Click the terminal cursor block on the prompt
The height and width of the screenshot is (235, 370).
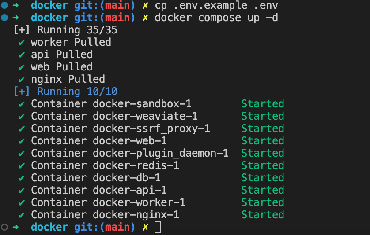[158, 227]
